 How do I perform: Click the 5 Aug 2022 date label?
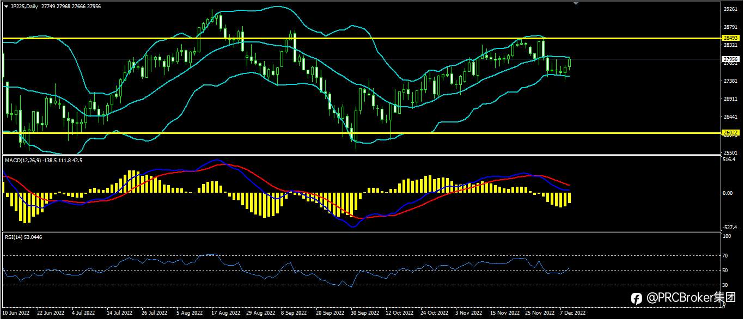coord(190,313)
